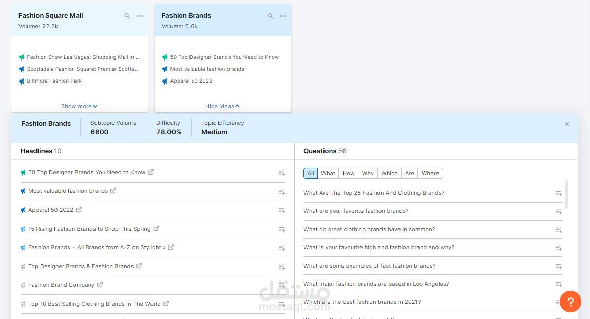Open external link for Stylight All Brands headline
The height and width of the screenshot is (319, 590).
pyautogui.click(x=171, y=247)
